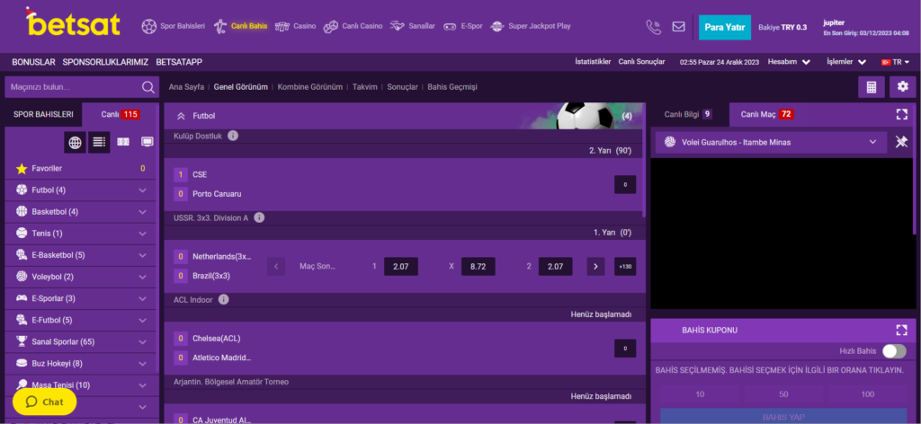Select the list view icon

click(99, 142)
